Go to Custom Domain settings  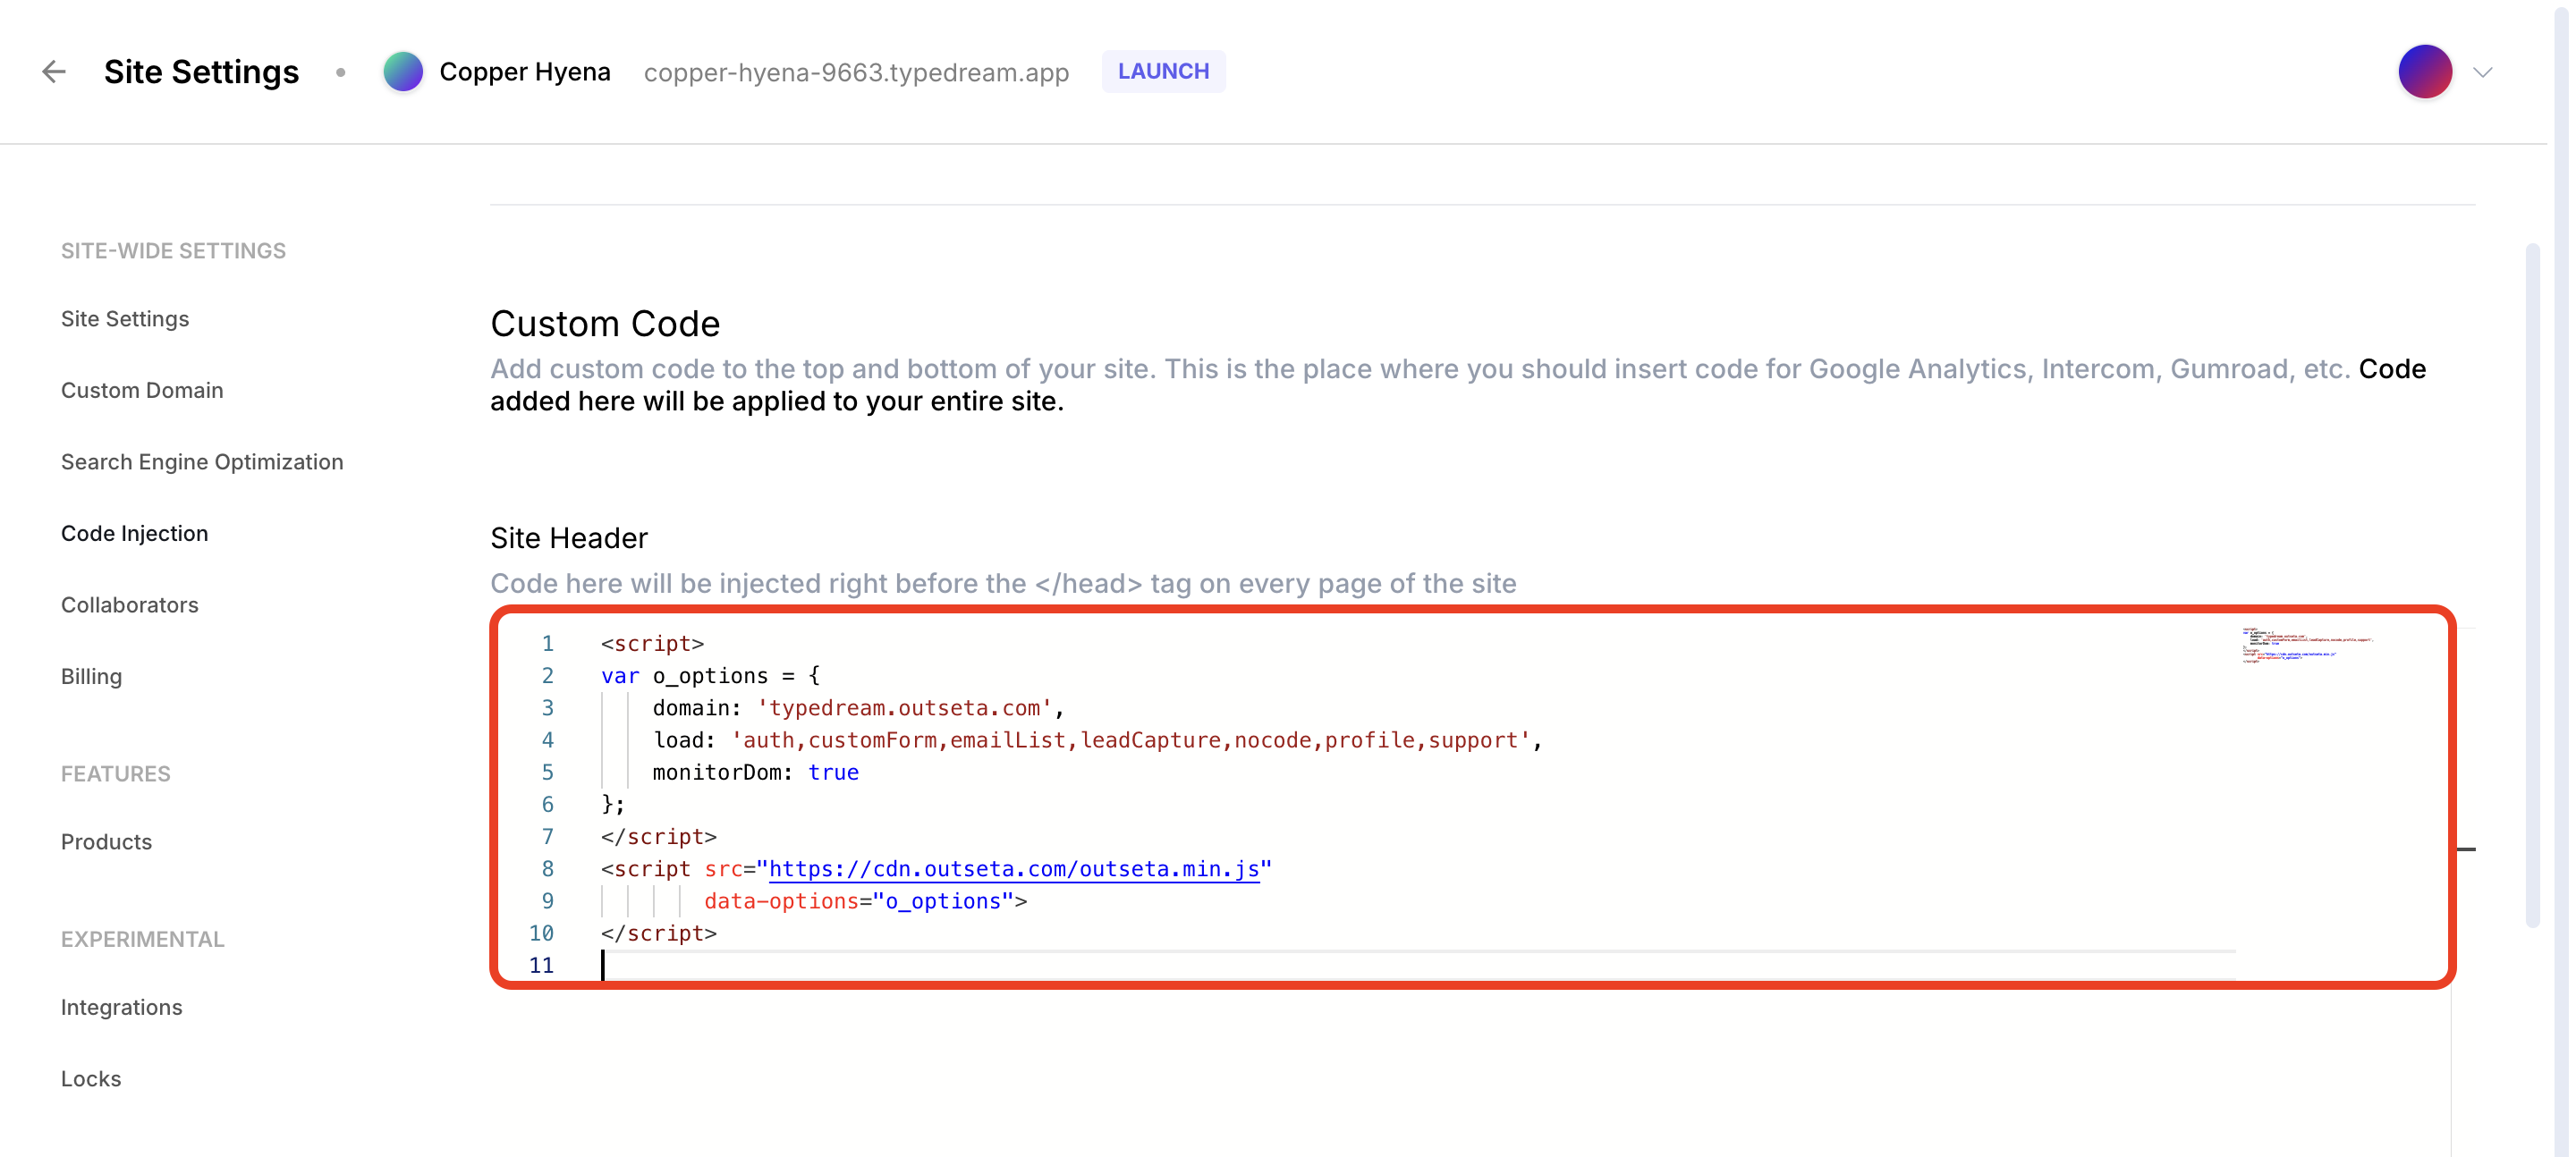tap(142, 390)
